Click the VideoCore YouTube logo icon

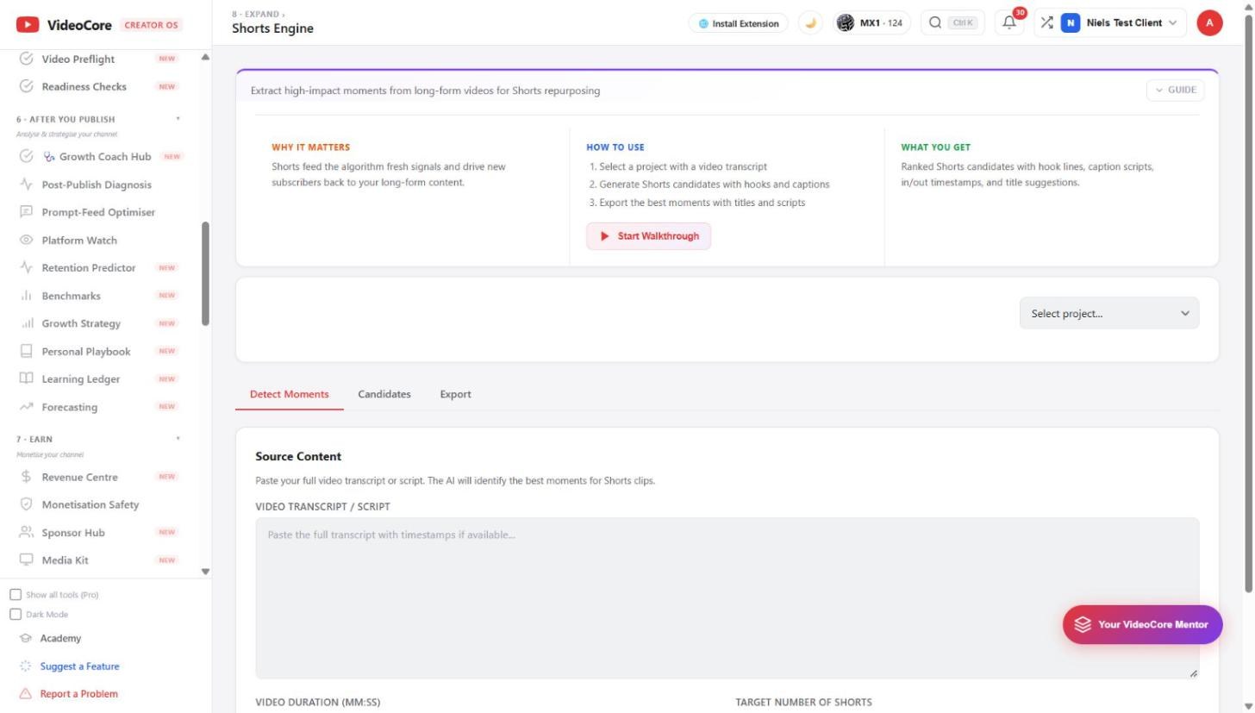pyautogui.click(x=28, y=24)
